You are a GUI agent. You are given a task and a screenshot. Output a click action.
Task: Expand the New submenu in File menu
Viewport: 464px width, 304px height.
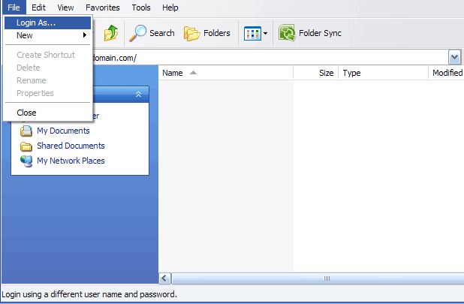(x=49, y=35)
